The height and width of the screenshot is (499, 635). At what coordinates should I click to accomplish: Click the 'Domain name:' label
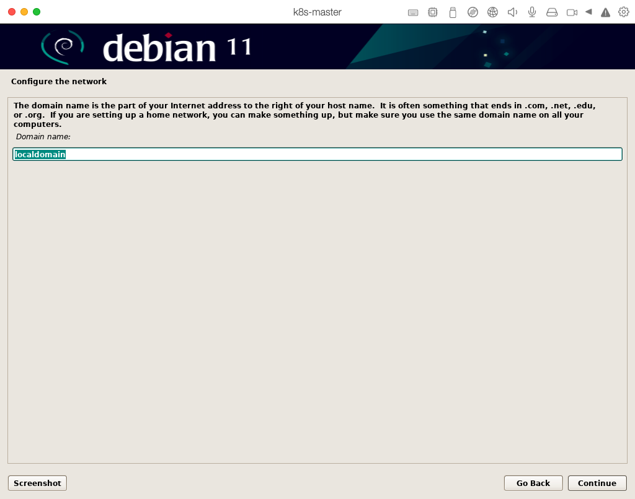[43, 137]
